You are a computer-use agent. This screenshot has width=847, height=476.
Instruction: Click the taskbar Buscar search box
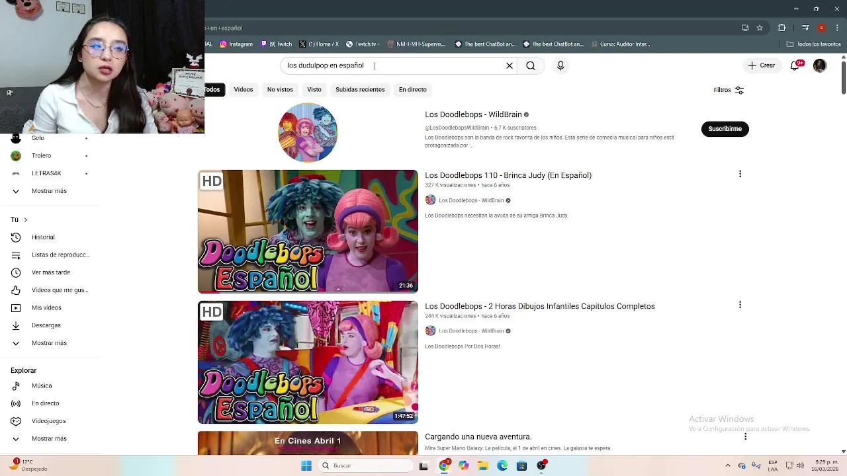pyautogui.click(x=365, y=465)
